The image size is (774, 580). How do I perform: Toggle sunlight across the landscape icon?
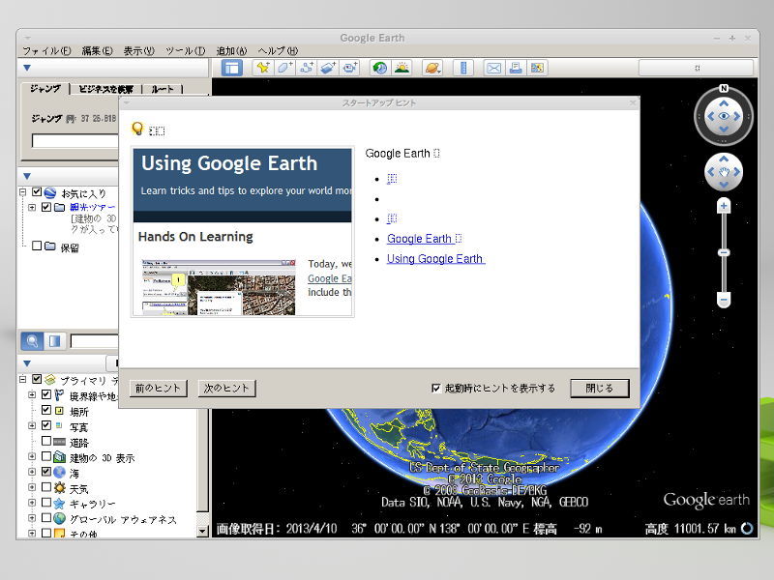[402, 68]
